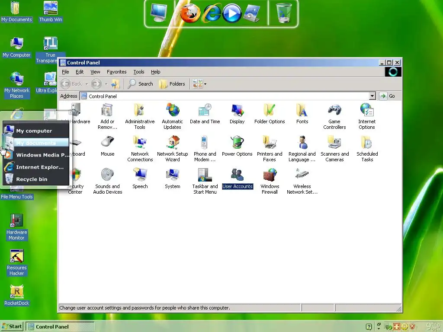The image size is (443, 332).
Task: Click the monitor icon in top dock
Action: 159,13
